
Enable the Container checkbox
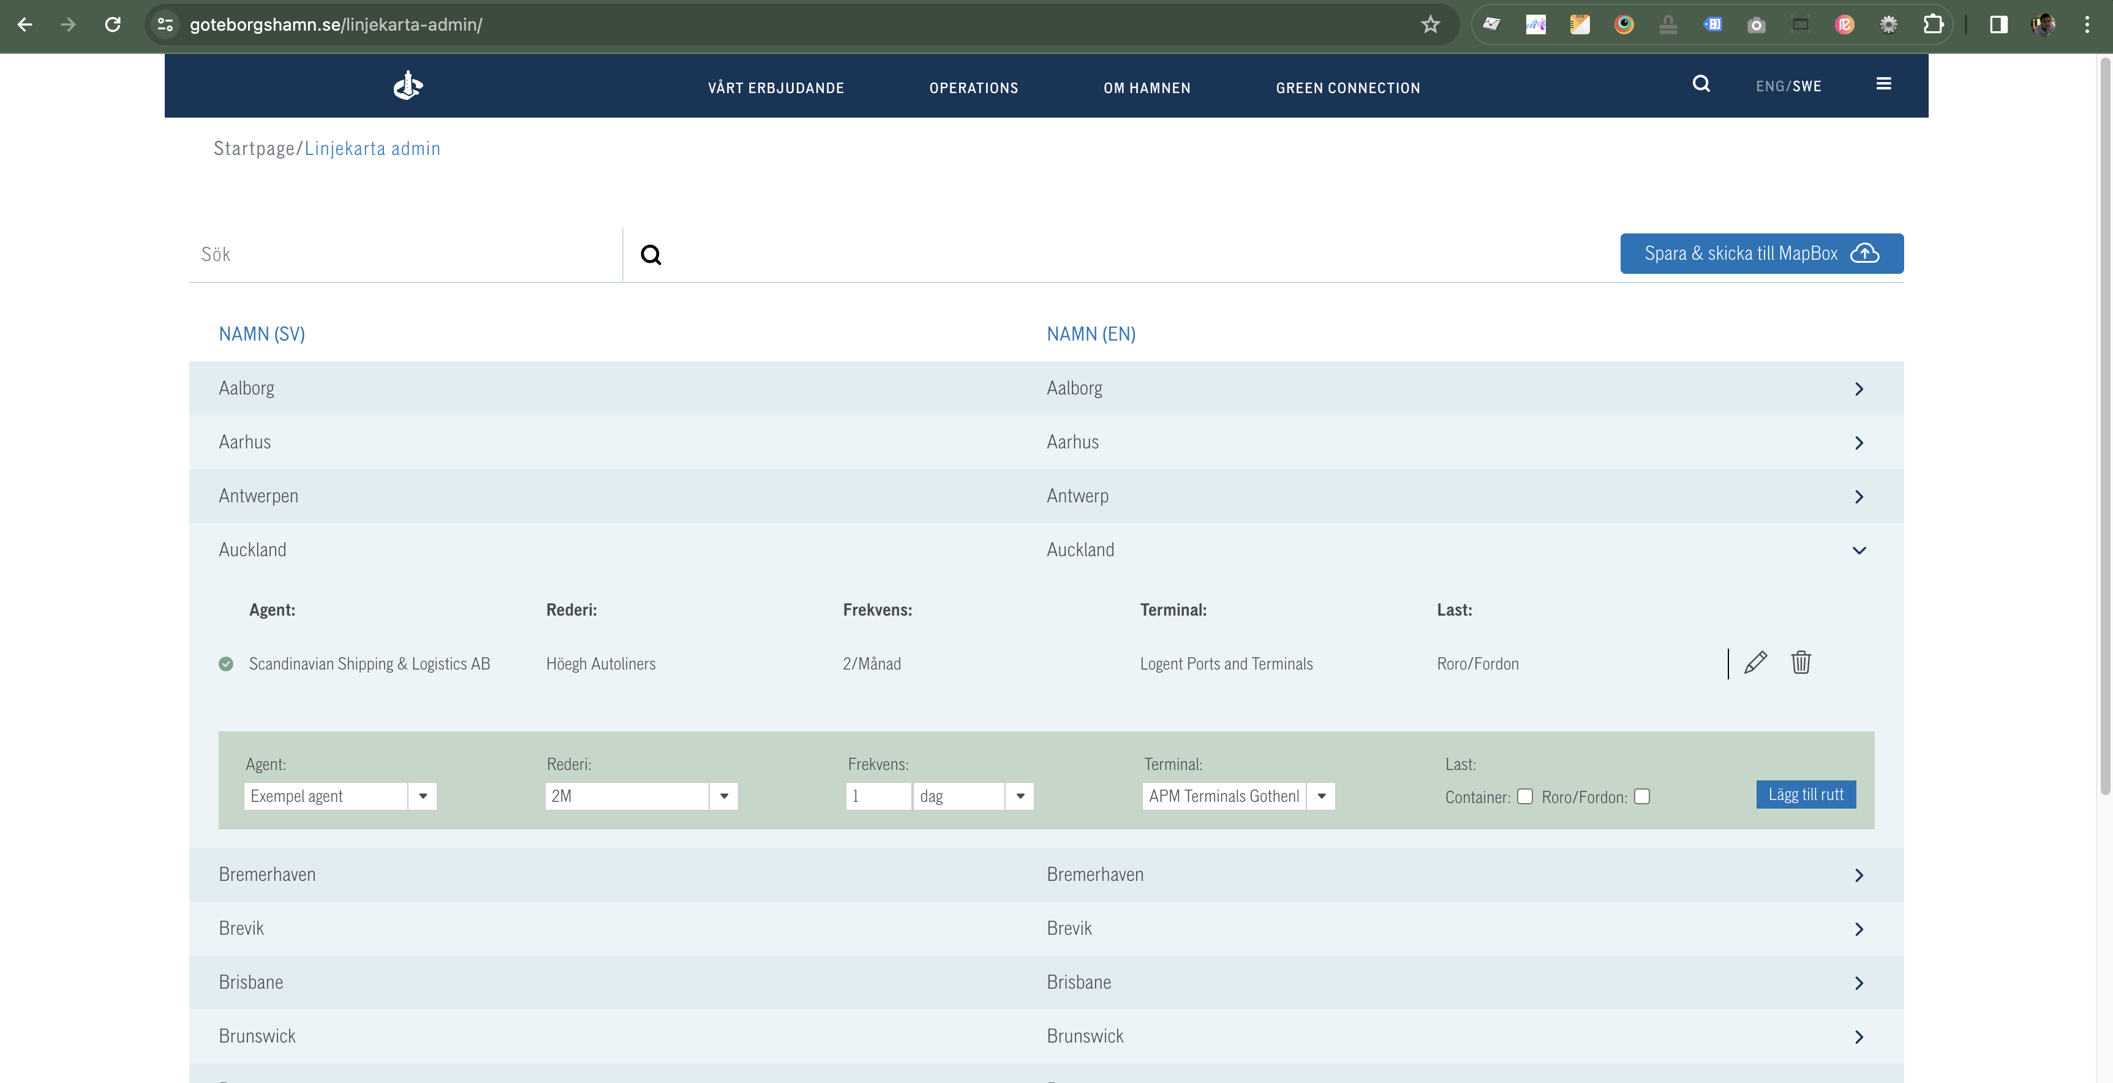tap(1525, 797)
